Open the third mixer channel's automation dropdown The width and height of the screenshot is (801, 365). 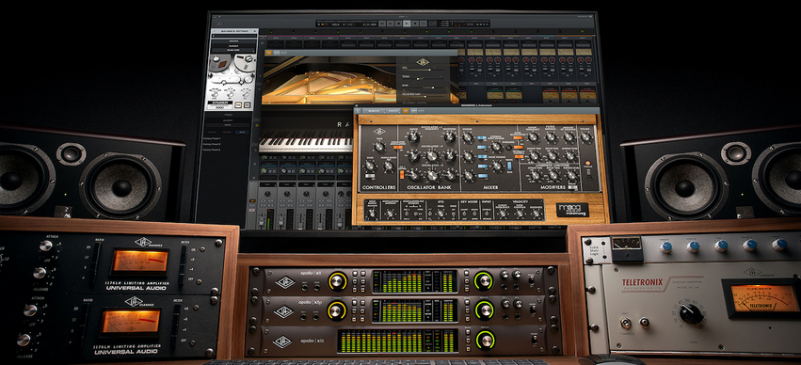tap(307, 184)
